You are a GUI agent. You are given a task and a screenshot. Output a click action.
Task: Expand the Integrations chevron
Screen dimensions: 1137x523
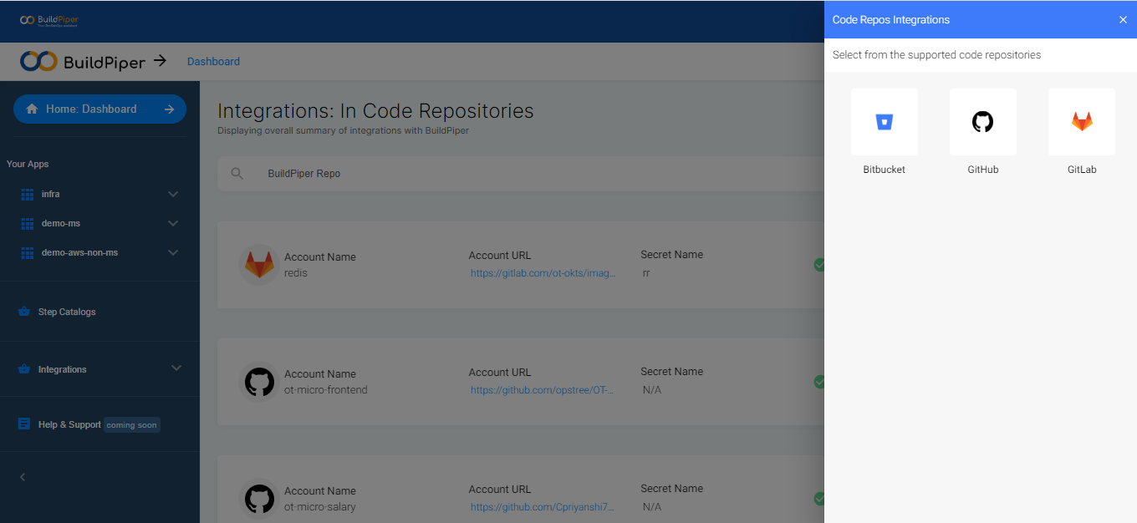point(176,368)
